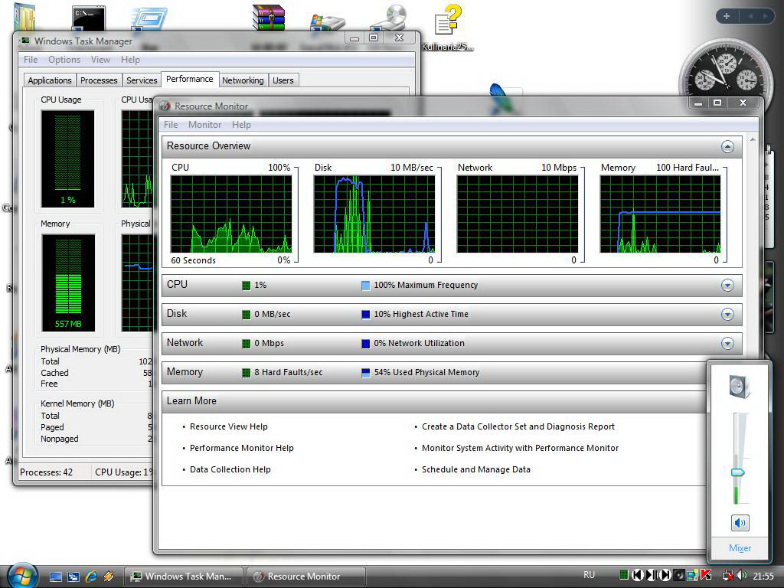The image size is (784, 588).
Task: Click Show Desktop in Quick Launch
Action: (55, 577)
